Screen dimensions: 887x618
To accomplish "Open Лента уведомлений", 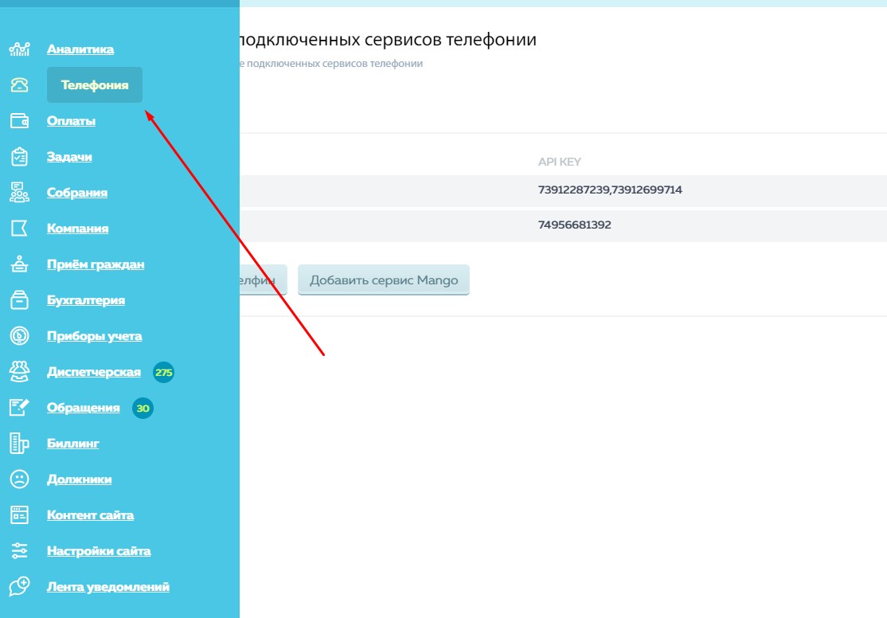I will [108, 587].
